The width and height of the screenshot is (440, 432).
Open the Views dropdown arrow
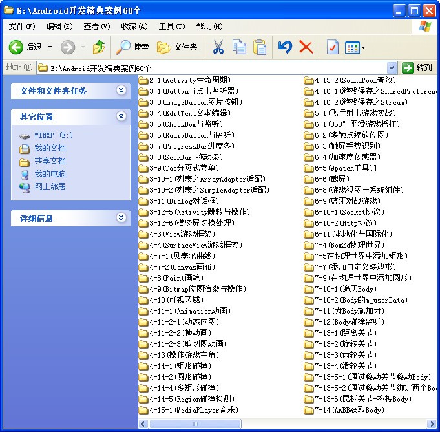coord(363,47)
